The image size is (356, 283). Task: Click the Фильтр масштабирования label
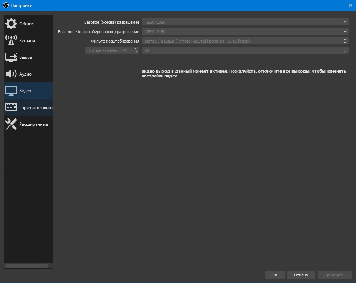(x=115, y=41)
